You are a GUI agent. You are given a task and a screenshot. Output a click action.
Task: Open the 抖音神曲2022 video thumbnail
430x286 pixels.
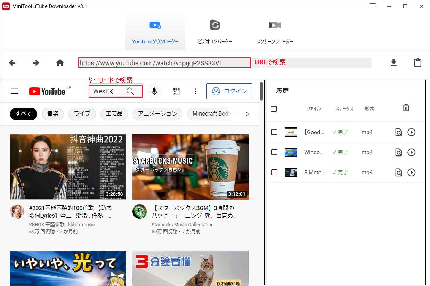(x=68, y=167)
